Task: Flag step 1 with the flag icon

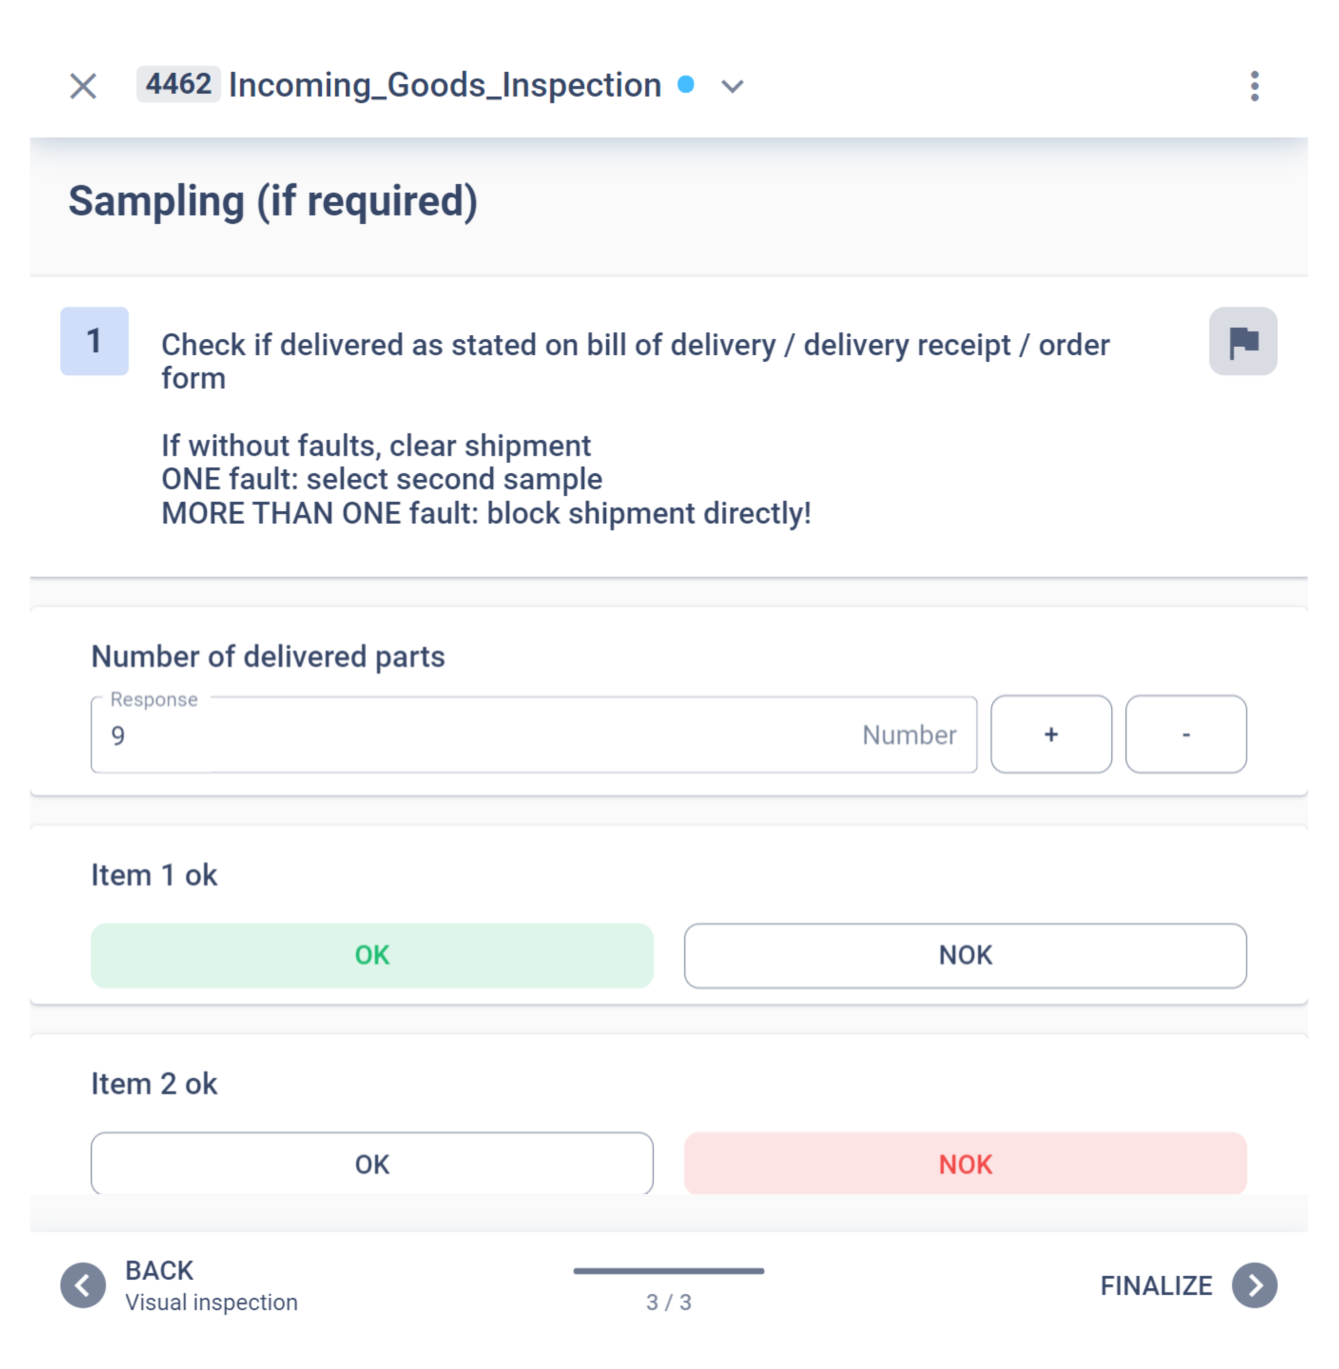Action: [x=1243, y=341]
